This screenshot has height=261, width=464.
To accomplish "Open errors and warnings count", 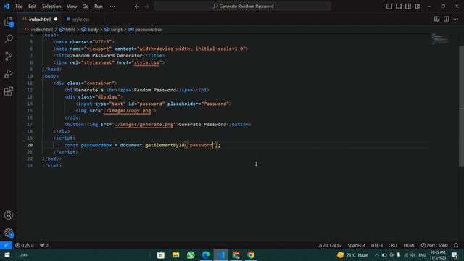I will (x=24, y=245).
